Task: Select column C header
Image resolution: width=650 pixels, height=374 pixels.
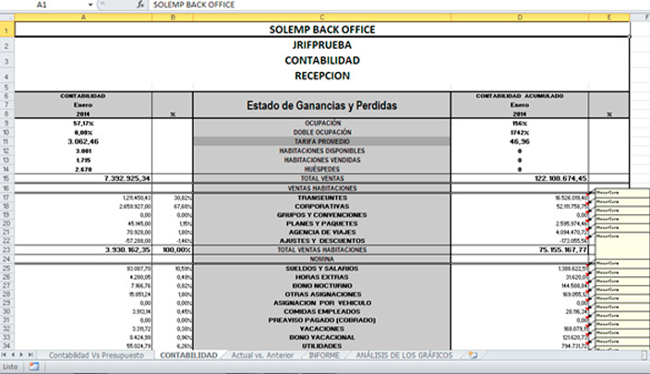Action: [x=321, y=18]
